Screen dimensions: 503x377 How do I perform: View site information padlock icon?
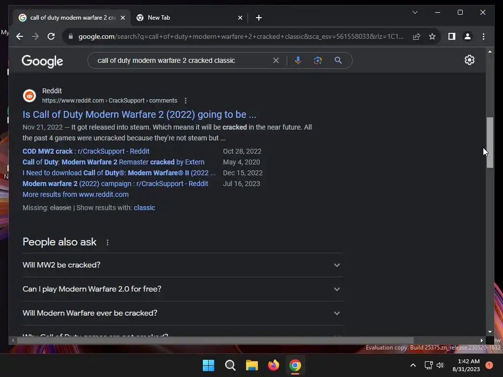point(71,36)
